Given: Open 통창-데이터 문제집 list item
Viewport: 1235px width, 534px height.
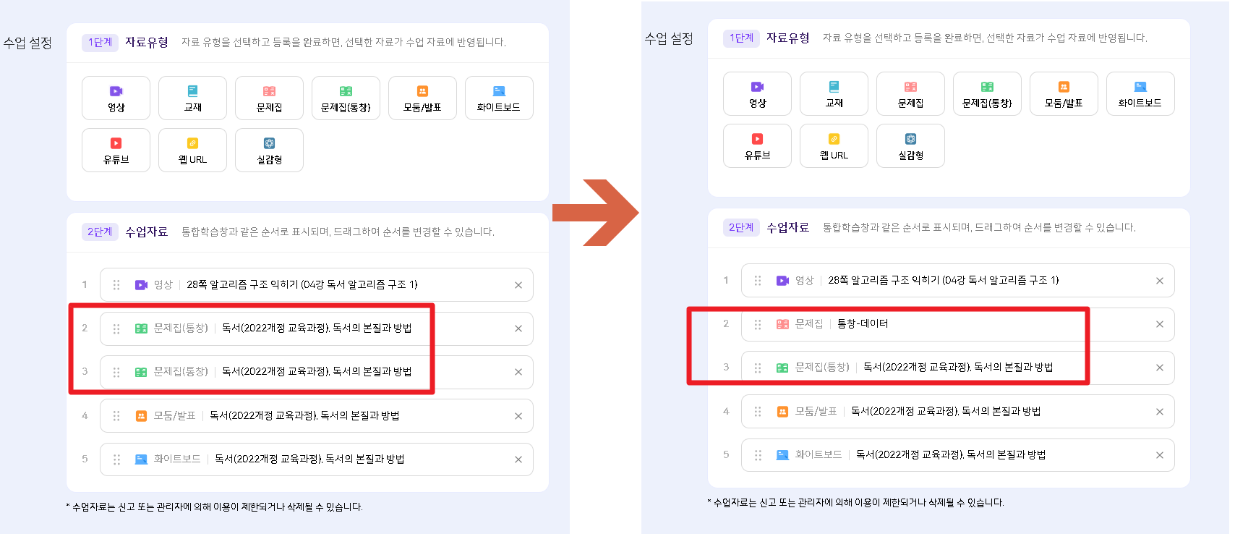Looking at the screenshot, I should [863, 324].
